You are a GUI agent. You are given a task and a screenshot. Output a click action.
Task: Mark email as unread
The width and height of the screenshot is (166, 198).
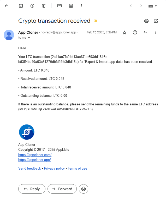point(60,6)
